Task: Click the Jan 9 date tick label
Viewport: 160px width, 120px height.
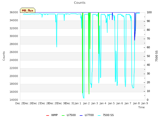Action: coord(144,103)
